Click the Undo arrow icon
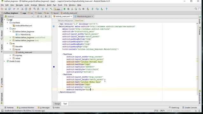The height and width of the screenshot is (114, 203). click(14, 9)
